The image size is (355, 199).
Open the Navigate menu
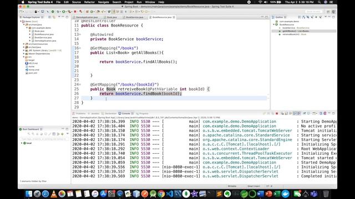tap(104, 2)
